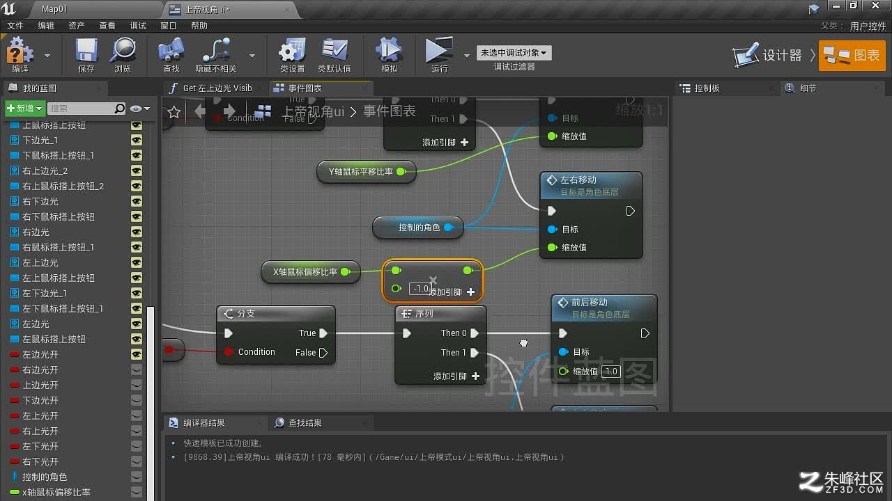Click the Sequence 序列 node header
The height and width of the screenshot is (501, 892).
point(440,314)
